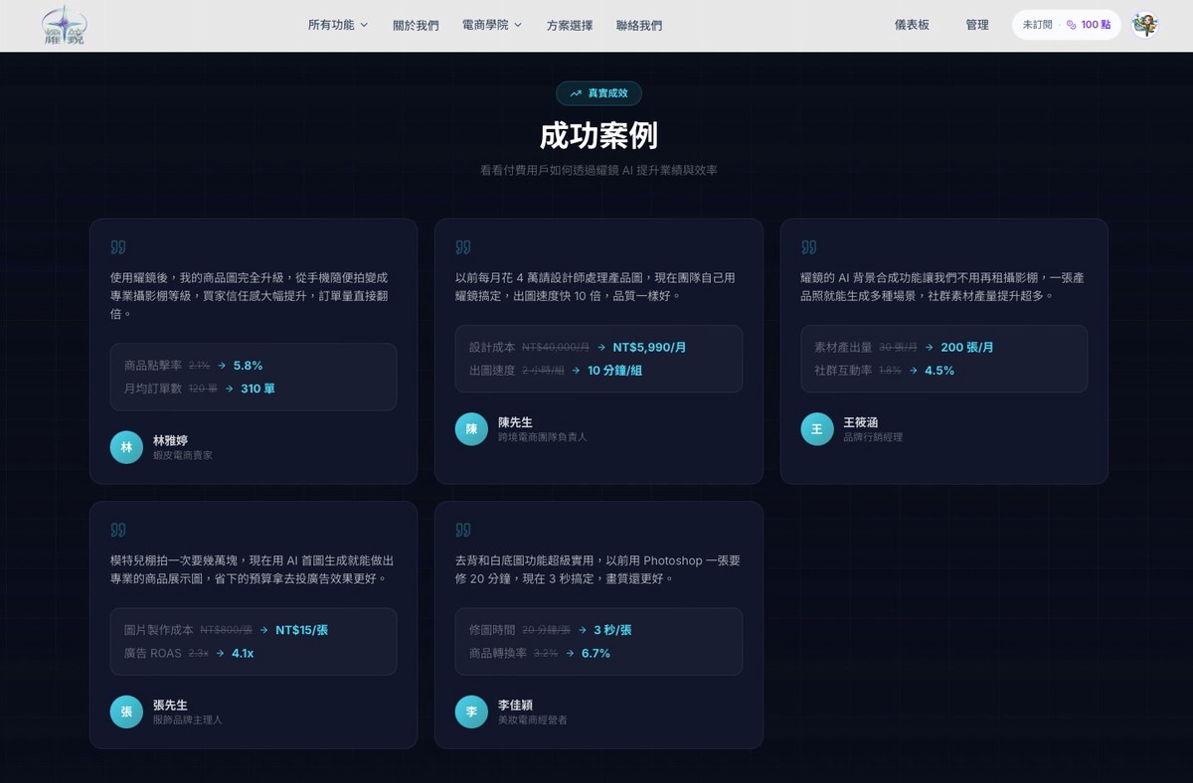Expand the 電商學院 dropdown
1193x783 pixels.
486,25
